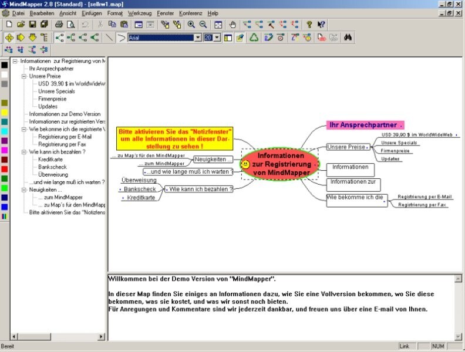This screenshot has height=352, width=465.
Task: Collapse Wie bekomme ich die registrierte node
Action: (24, 129)
